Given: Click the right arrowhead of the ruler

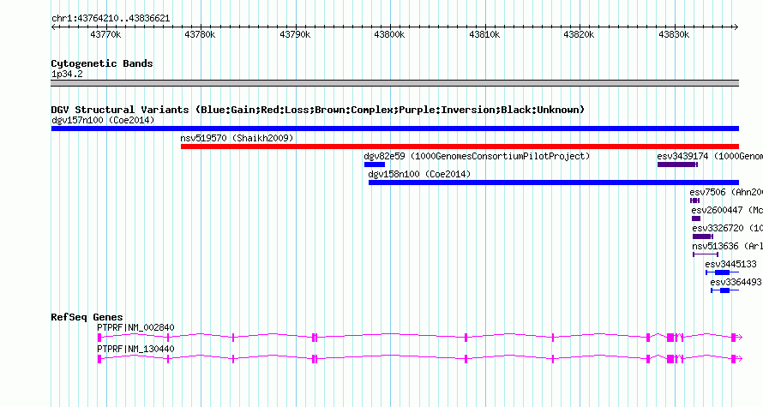Looking at the screenshot, I should [736, 27].
